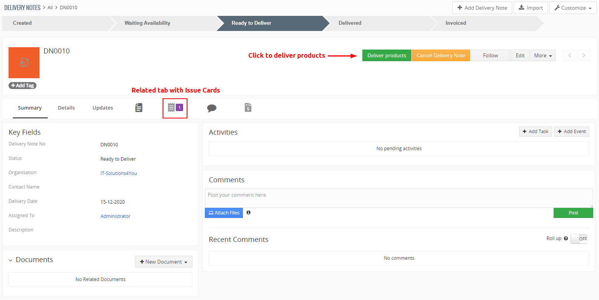Click the green Deliver products button

386,55
